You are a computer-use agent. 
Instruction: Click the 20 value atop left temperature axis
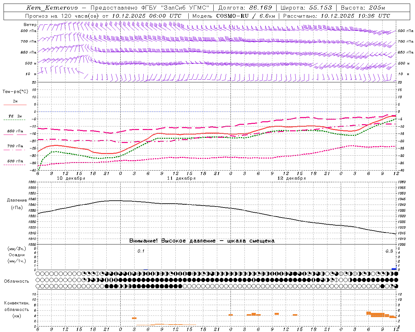[34, 82]
